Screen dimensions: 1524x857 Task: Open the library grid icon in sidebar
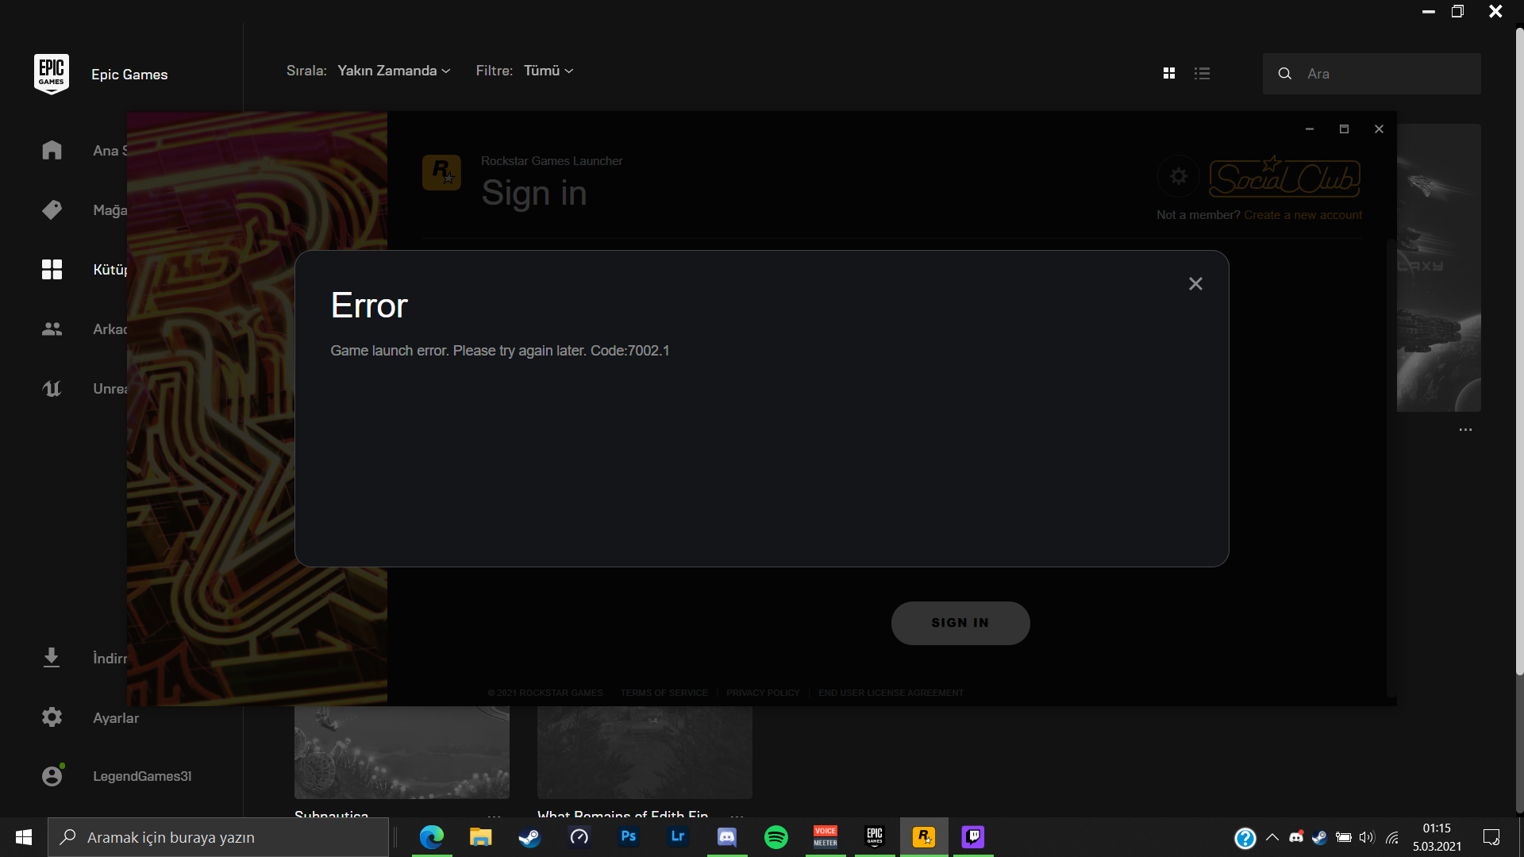coord(52,269)
